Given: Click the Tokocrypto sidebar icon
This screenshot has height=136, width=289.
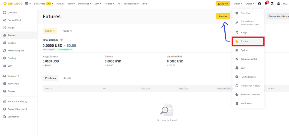Looking at the screenshot, I should point(5,84).
